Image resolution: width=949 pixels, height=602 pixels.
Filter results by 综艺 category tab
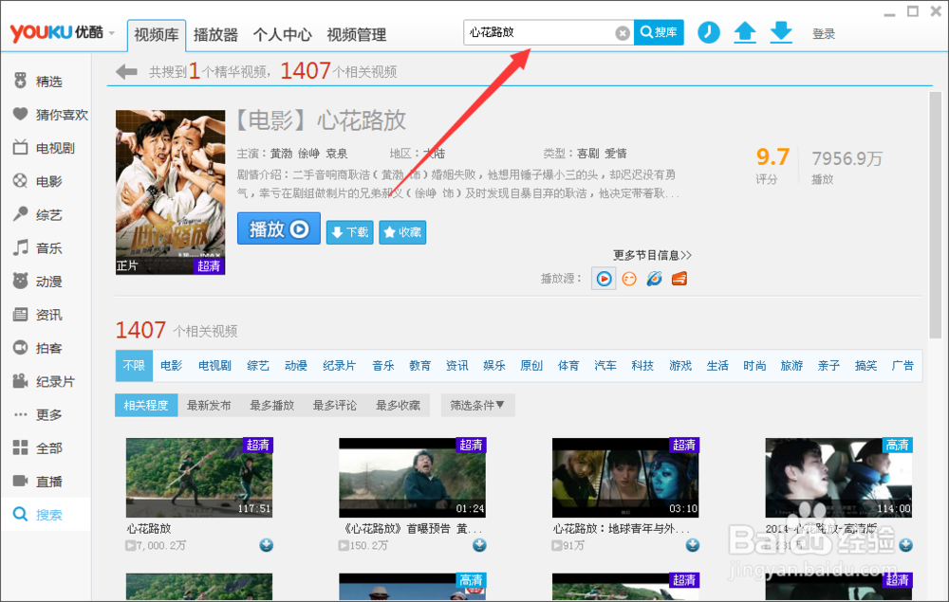[x=258, y=366]
